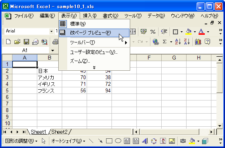Apply Fill Color bucket in formatting toolbar
The height and width of the screenshot is (148, 225).
(188, 32)
